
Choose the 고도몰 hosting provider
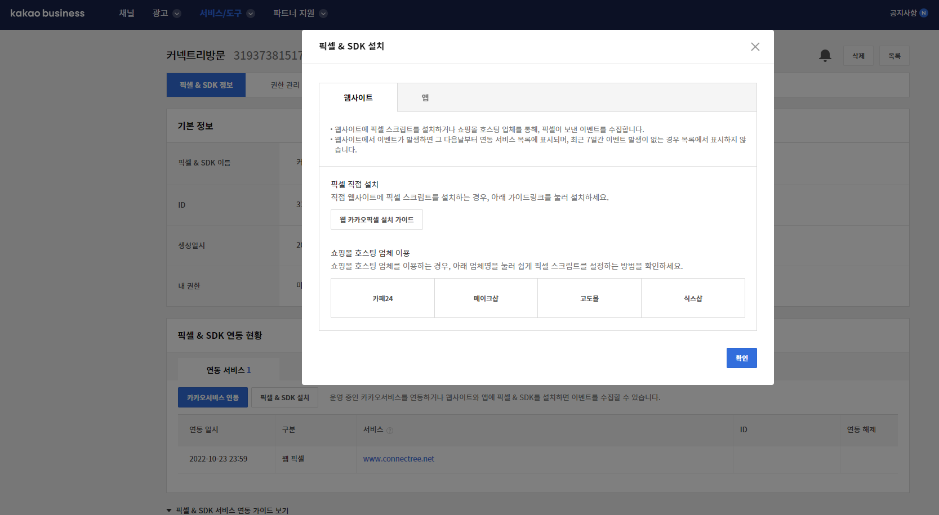589,298
